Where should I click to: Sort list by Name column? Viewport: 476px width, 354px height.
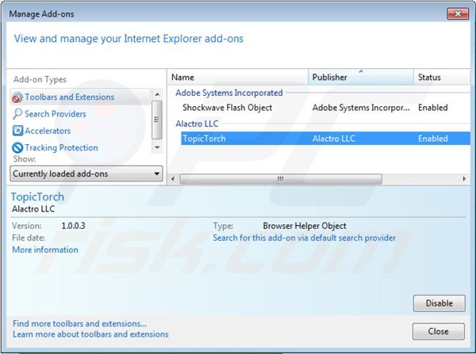point(238,78)
